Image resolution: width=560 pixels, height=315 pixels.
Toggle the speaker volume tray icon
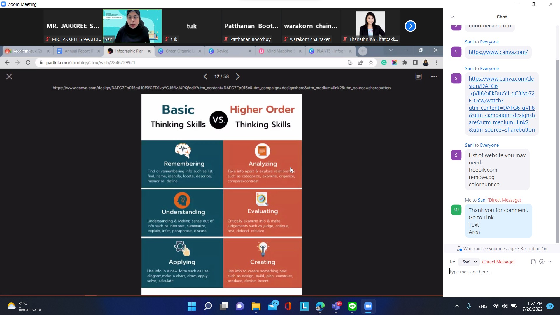(x=505, y=306)
